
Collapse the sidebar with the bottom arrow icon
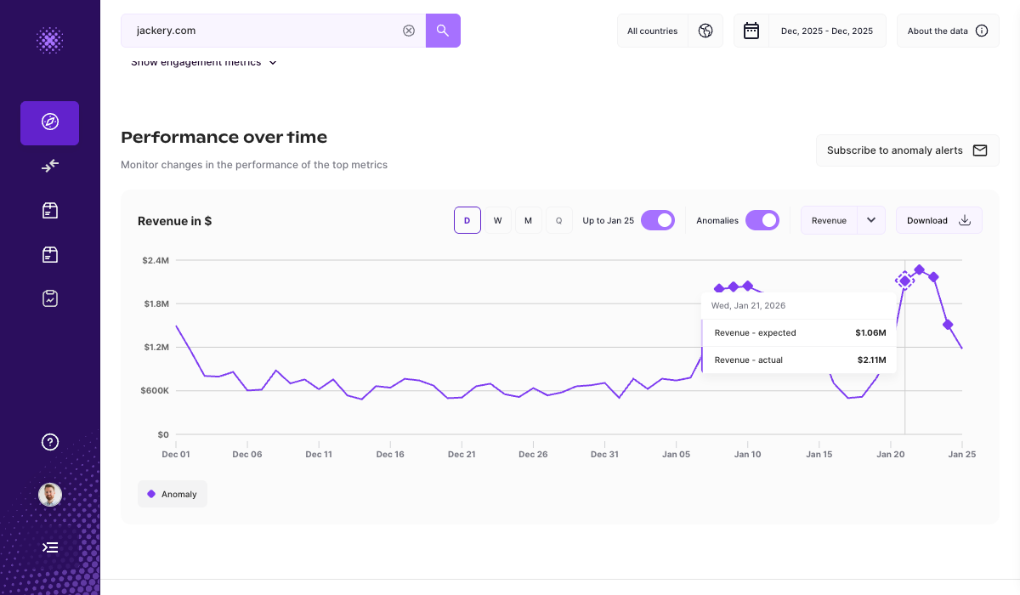[x=49, y=547]
